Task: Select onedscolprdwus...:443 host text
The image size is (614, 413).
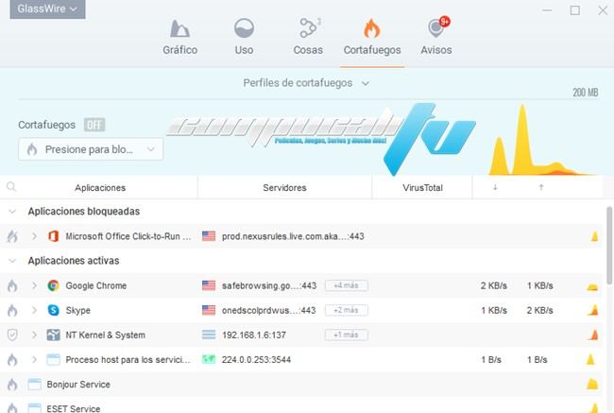Action: click(x=268, y=310)
